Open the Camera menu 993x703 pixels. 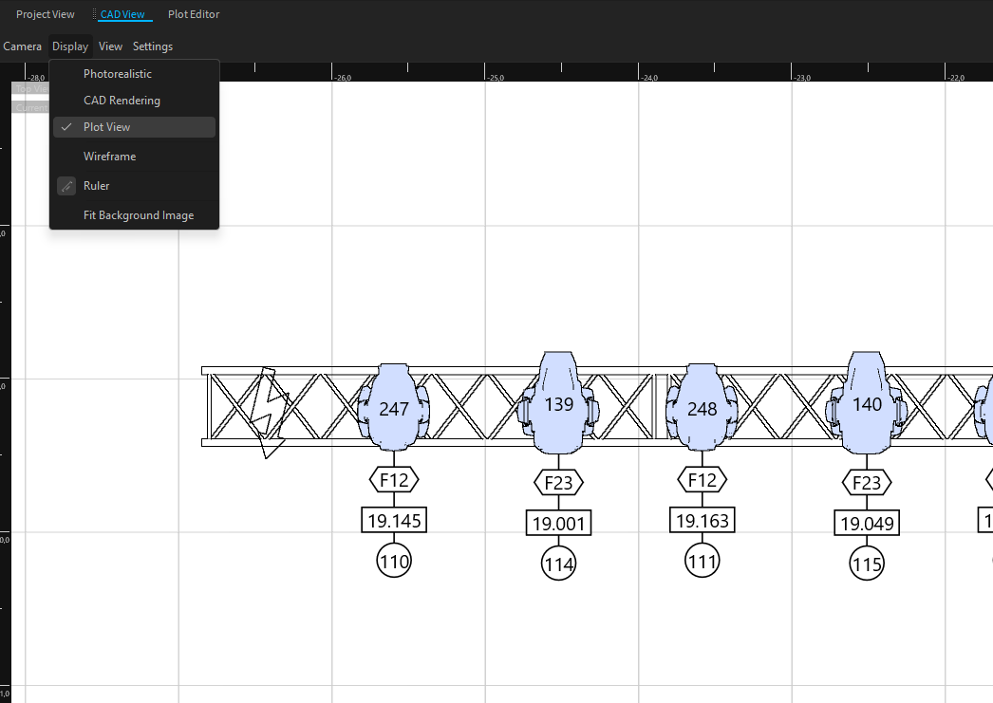click(x=23, y=46)
